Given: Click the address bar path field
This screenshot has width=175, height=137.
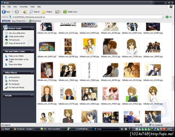Looking at the screenshot, I should click(x=86, y=17).
